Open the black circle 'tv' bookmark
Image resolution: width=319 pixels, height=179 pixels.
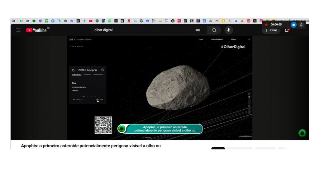click(173, 21)
